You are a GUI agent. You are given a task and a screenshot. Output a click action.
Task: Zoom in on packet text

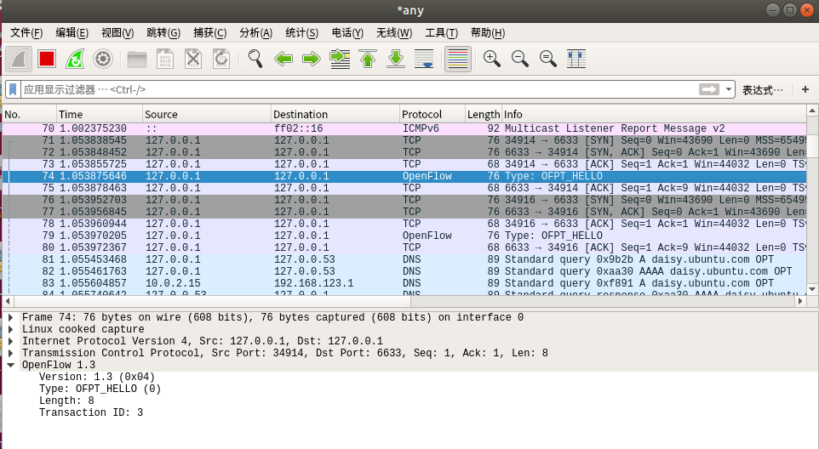(x=491, y=59)
